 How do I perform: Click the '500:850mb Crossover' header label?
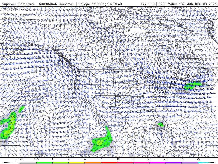click(x=57, y=4)
